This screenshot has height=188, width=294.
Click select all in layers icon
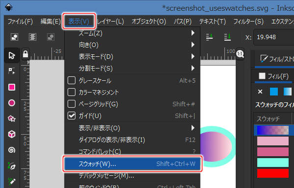32,37
